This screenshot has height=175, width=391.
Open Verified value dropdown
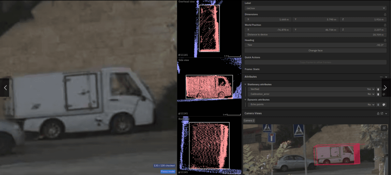tap(371, 89)
